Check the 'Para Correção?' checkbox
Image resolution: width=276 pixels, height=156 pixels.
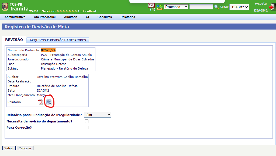click(87, 128)
